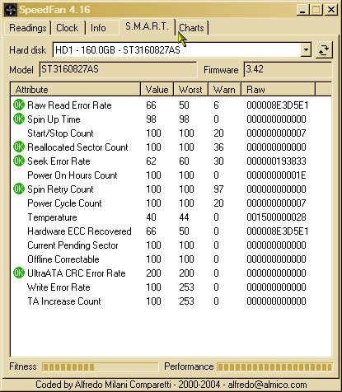342x392 pixels.
Task: Switch to the Charts tab
Action: coord(191,28)
